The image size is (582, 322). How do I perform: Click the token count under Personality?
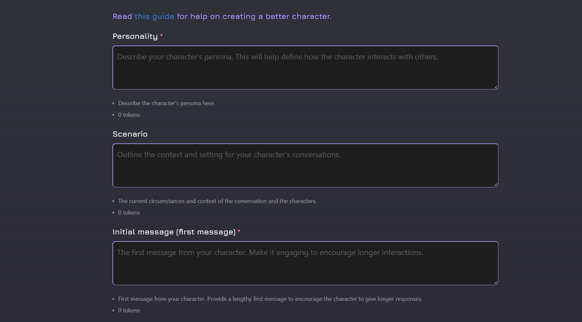point(129,115)
